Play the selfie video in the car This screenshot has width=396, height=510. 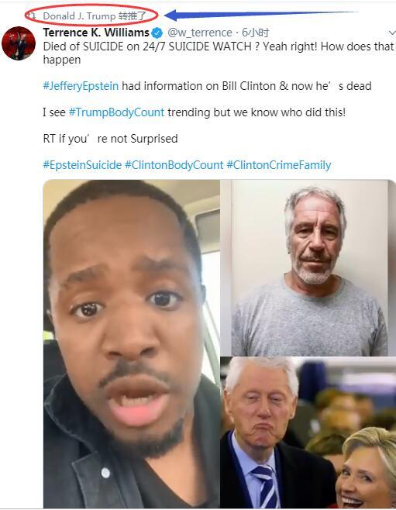pos(131,343)
